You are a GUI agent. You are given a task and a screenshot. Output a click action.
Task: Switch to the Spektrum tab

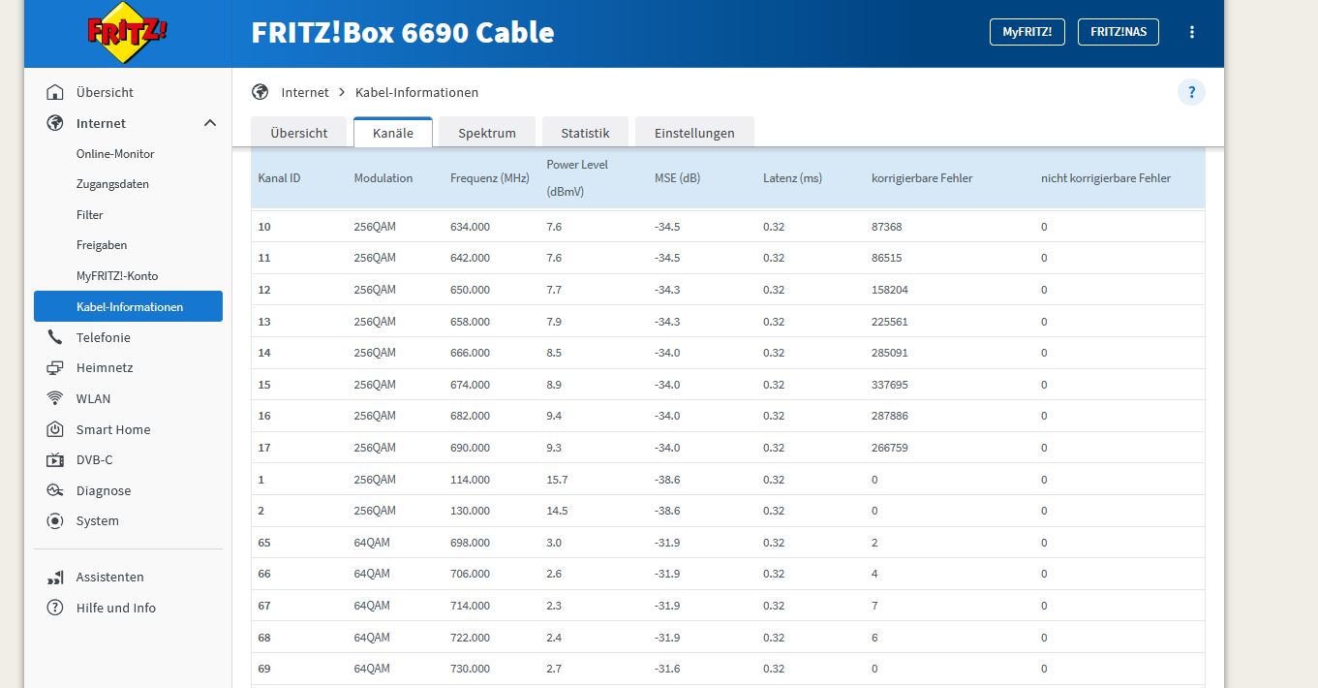487,133
